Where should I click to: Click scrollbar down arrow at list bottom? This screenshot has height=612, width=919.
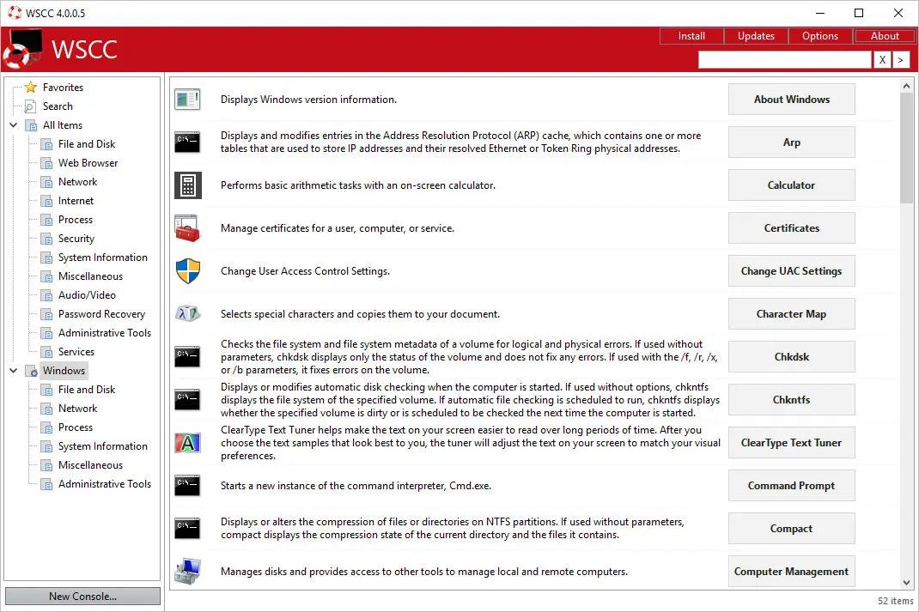(x=906, y=583)
